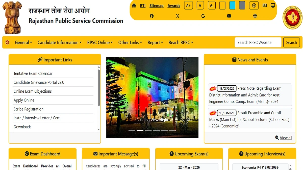Click the Home icon in the top bar

coord(134,5)
